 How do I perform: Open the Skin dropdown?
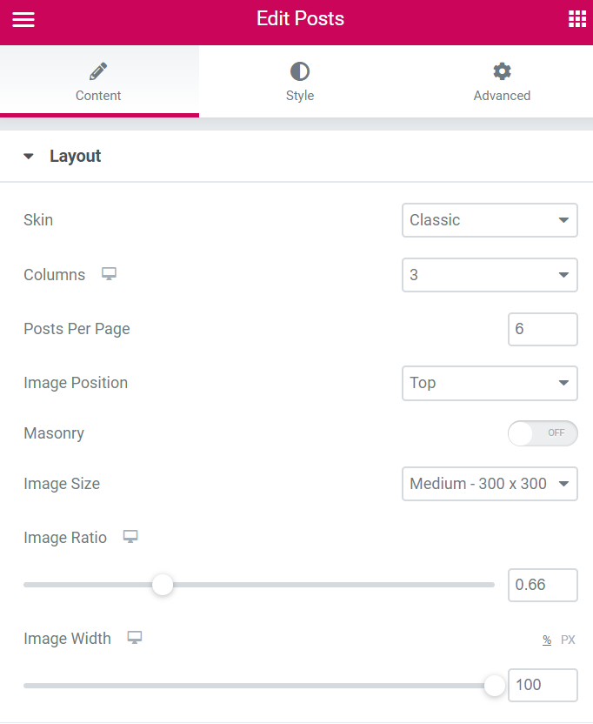pos(490,220)
